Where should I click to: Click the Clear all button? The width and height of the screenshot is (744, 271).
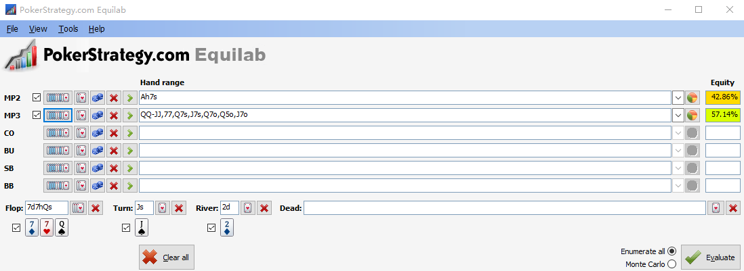167,257
